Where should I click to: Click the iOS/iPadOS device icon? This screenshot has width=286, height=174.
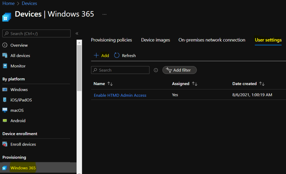click(x=5, y=100)
